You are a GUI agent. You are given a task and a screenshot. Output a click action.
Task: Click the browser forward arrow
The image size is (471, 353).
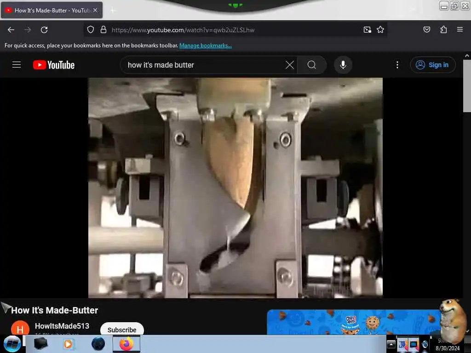coord(28,30)
